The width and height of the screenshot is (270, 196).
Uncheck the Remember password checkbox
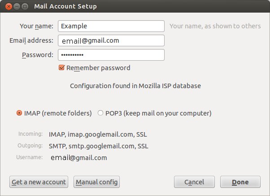pyautogui.click(x=62, y=68)
